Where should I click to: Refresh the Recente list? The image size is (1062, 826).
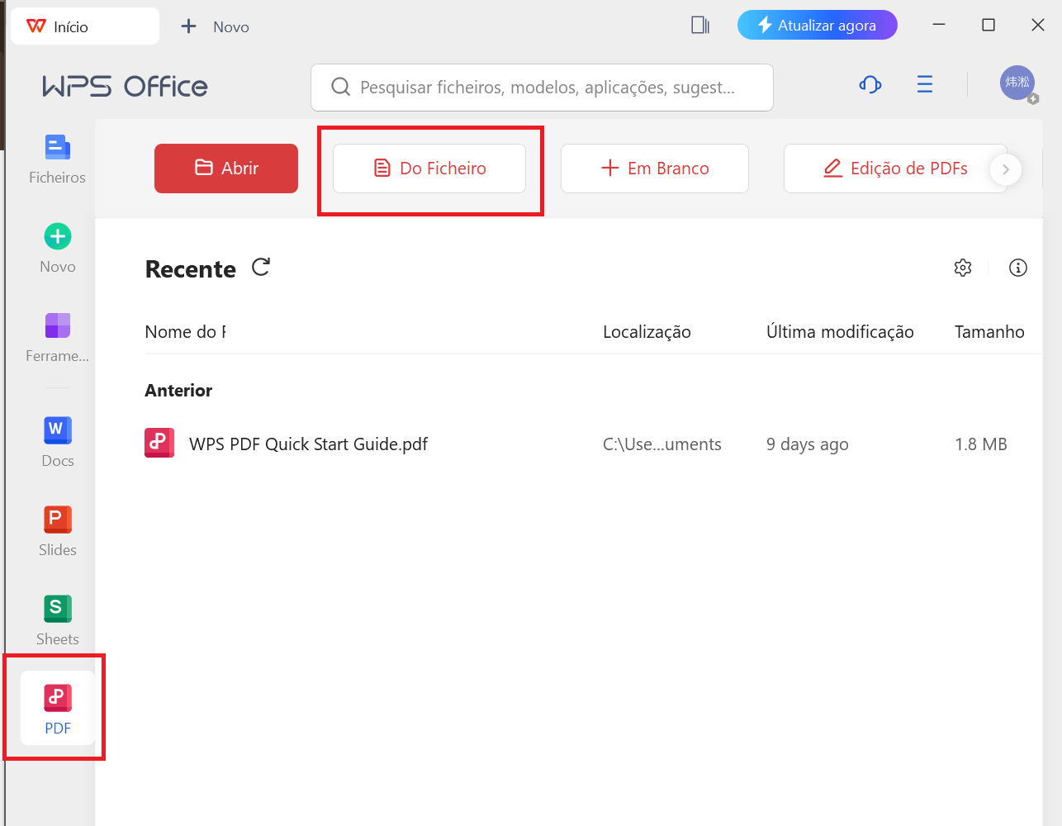[x=261, y=268]
